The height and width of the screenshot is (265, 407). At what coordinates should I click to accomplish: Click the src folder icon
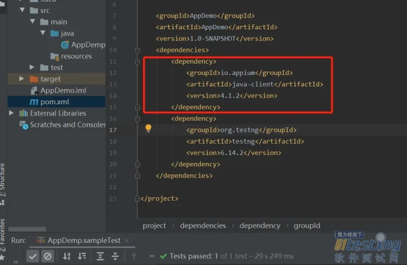click(x=34, y=11)
